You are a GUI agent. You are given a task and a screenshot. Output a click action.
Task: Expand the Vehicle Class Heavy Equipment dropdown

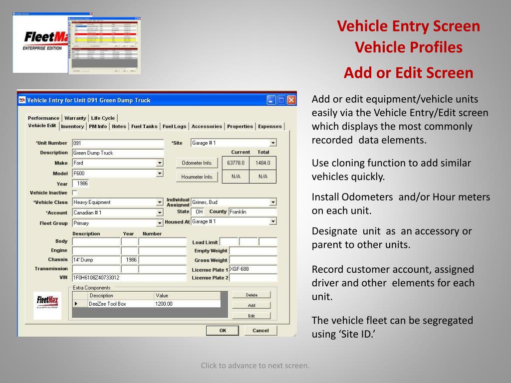[x=159, y=202]
